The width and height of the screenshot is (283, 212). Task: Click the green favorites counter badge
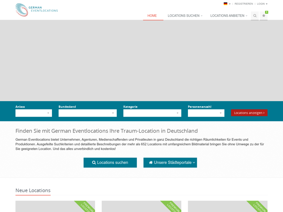click(266, 12)
